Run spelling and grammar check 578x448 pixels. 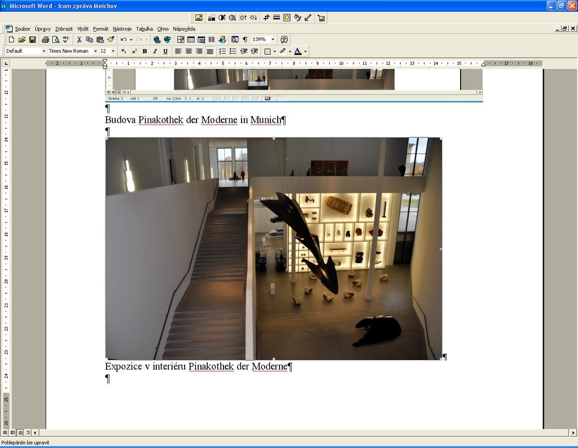[66, 39]
